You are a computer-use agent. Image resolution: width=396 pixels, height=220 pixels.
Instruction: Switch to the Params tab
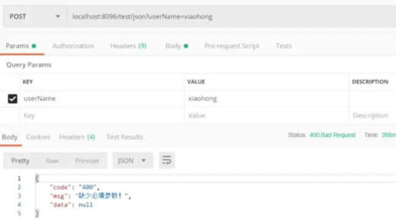click(x=21, y=46)
